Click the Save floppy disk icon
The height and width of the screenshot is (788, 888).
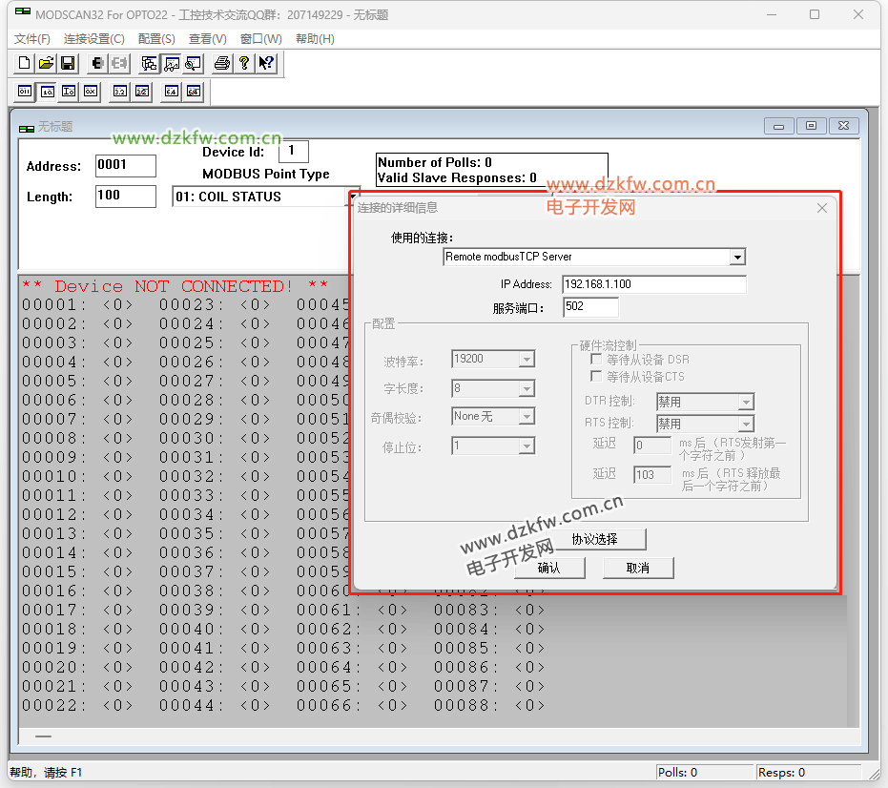[x=68, y=64]
